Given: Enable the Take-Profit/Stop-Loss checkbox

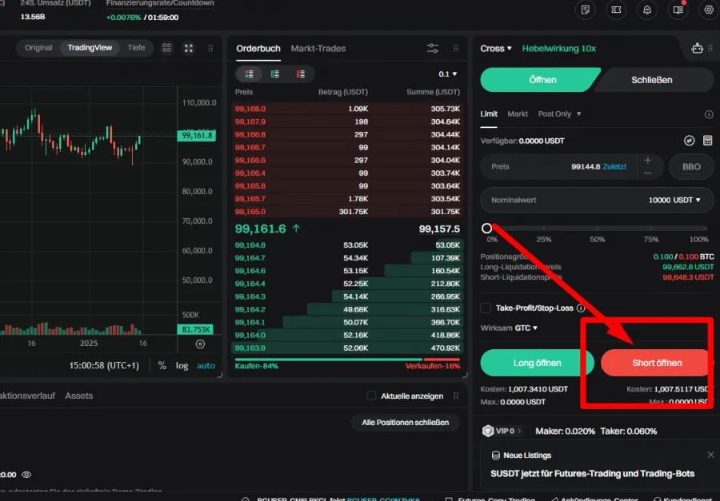Looking at the screenshot, I should [486, 306].
